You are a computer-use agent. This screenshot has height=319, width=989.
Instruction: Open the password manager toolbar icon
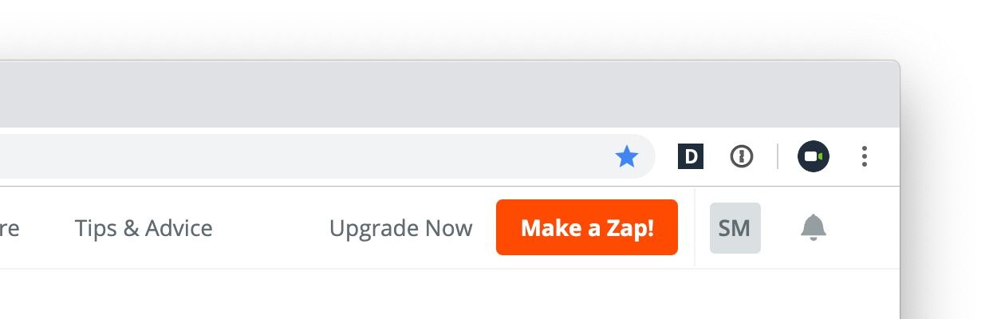pyautogui.click(x=742, y=156)
